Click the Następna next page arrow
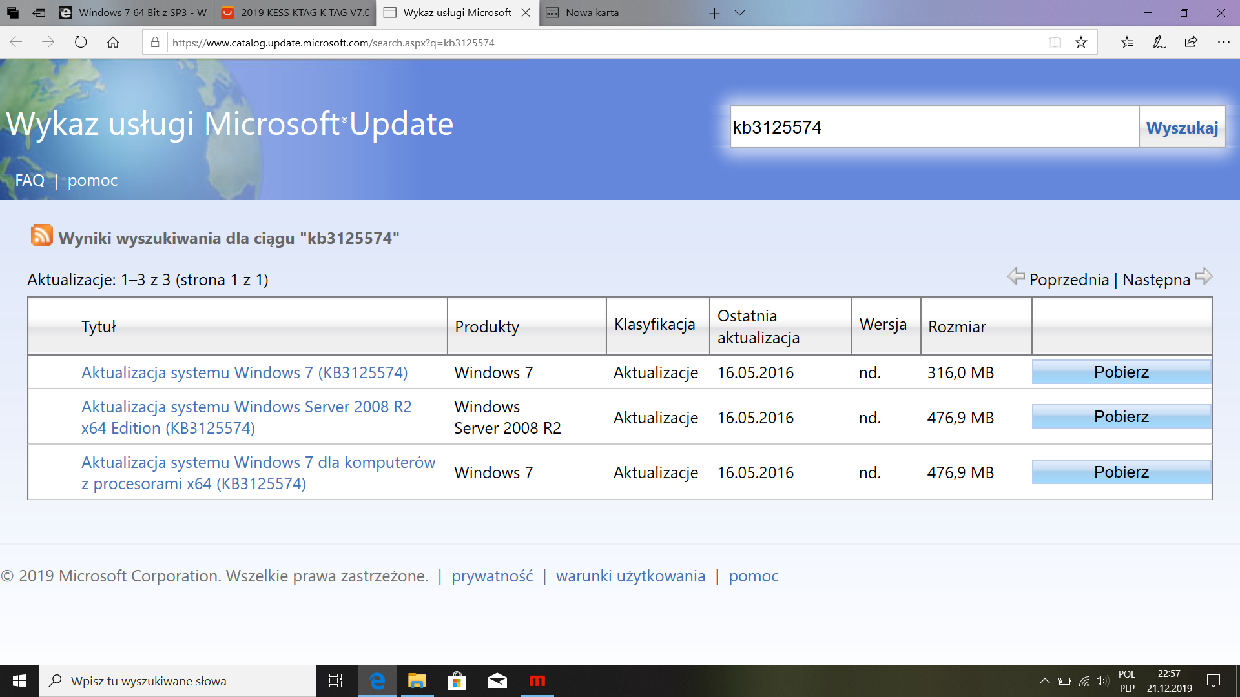Image resolution: width=1240 pixels, height=697 pixels. 1204,278
